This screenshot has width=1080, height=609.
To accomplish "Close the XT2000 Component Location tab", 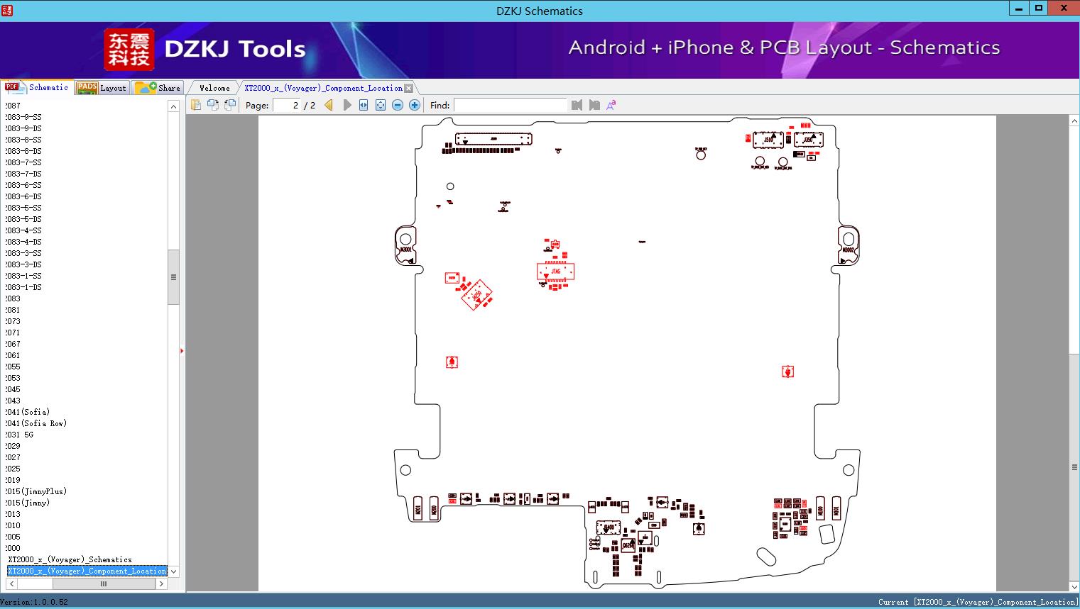I will point(408,89).
